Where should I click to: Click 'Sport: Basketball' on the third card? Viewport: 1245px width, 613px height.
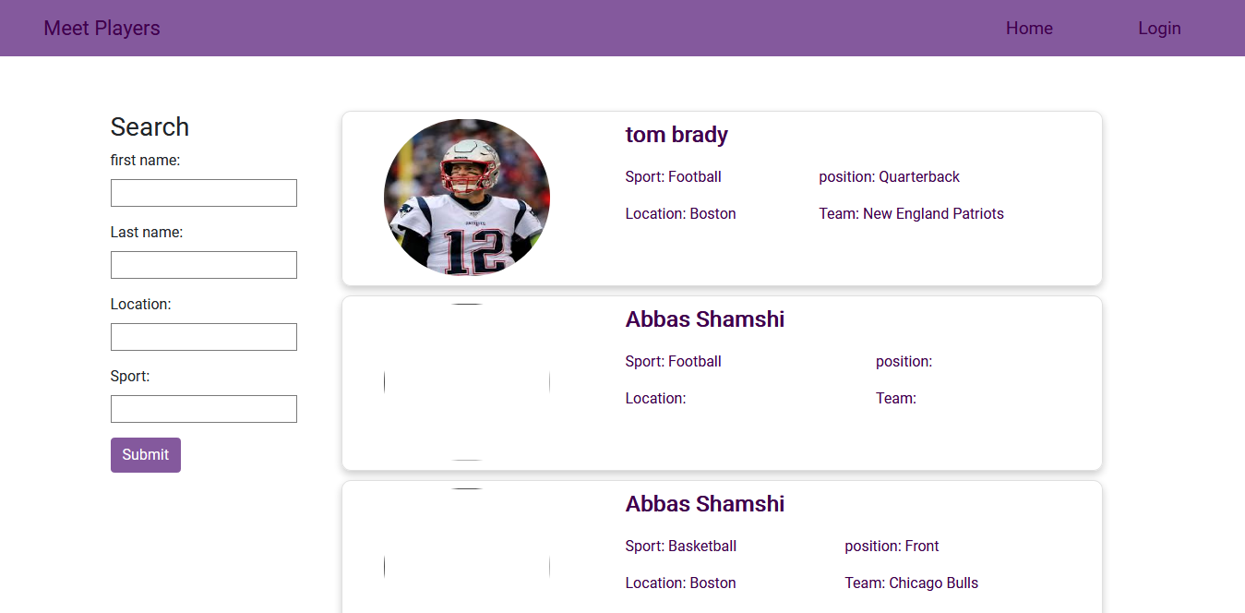[680, 546]
